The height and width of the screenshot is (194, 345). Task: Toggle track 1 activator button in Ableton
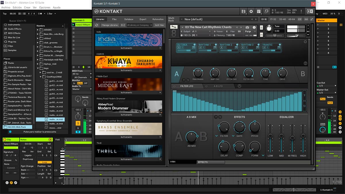(78, 123)
